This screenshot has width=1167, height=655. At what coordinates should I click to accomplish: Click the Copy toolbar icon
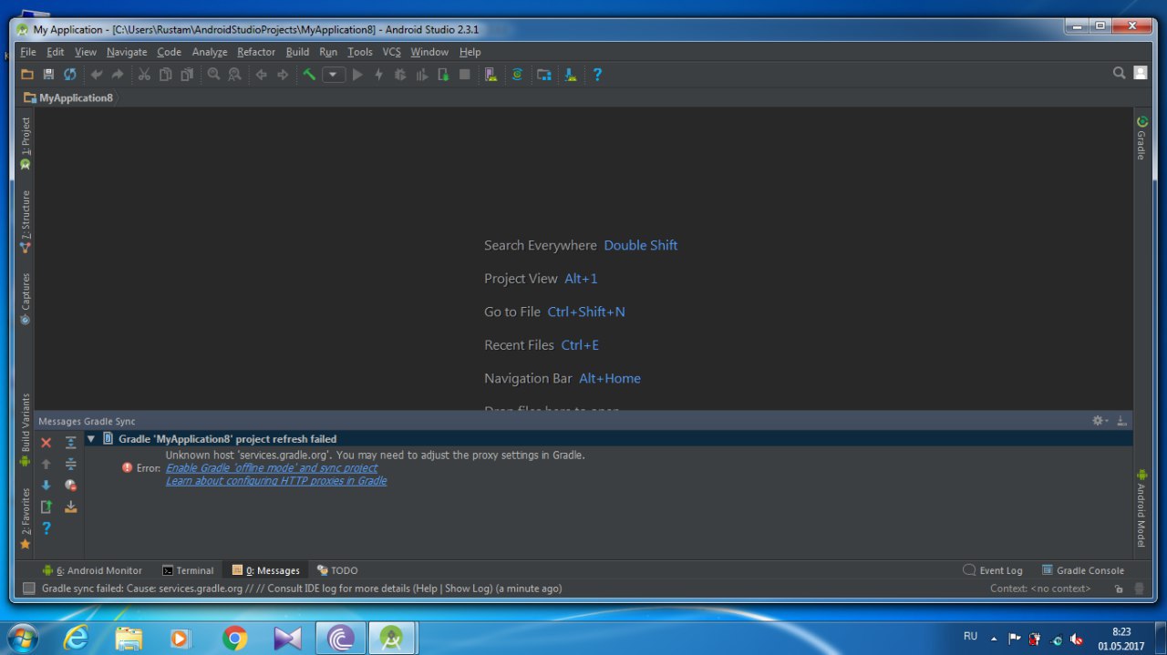coord(165,75)
